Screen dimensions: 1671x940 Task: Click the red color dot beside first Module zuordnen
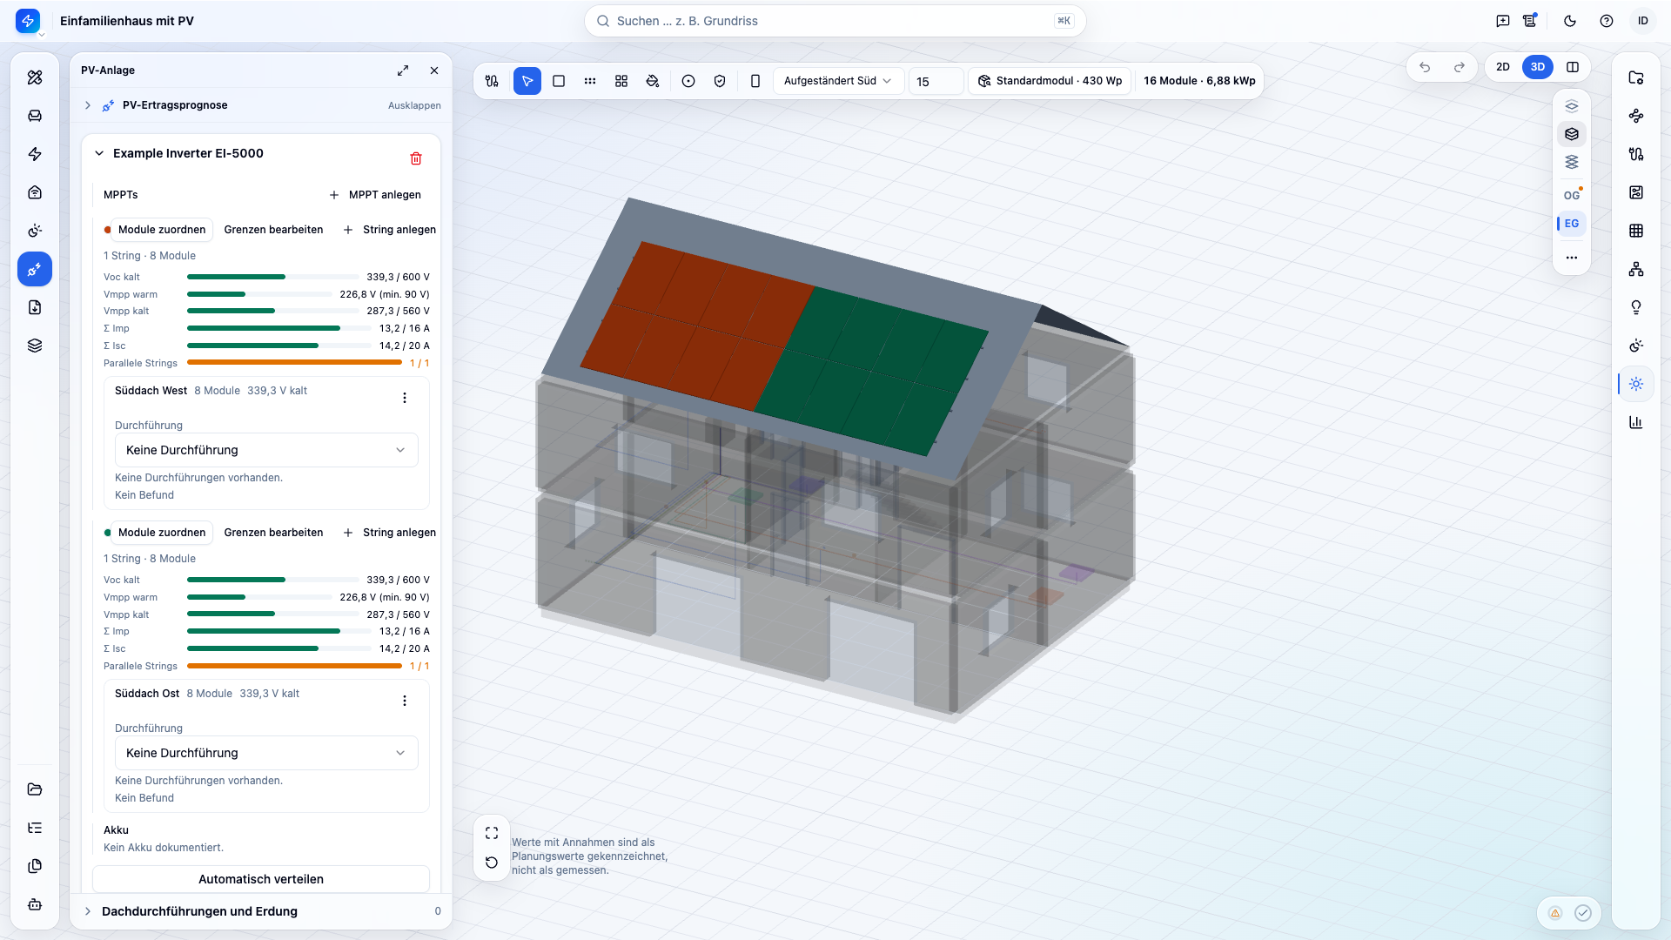click(107, 230)
